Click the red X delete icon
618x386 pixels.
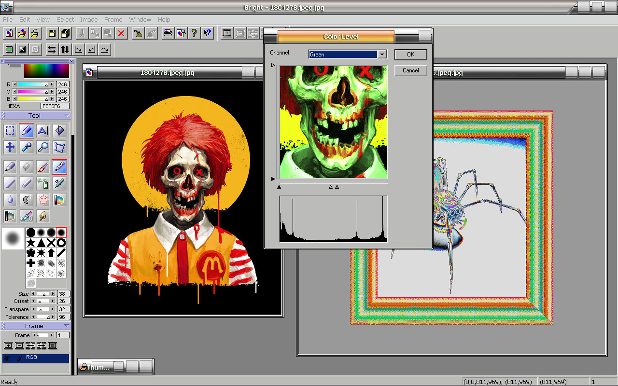(x=121, y=33)
